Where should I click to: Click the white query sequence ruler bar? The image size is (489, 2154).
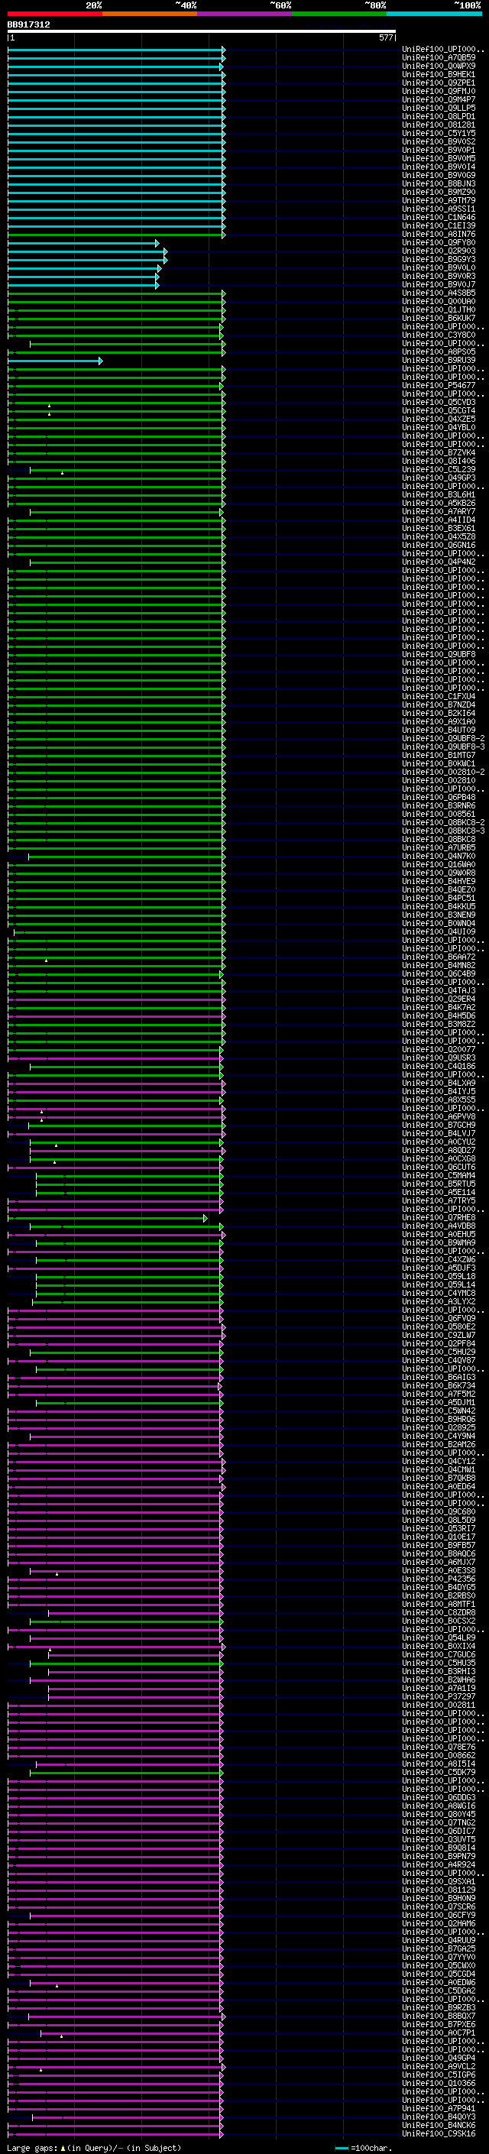click(202, 32)
